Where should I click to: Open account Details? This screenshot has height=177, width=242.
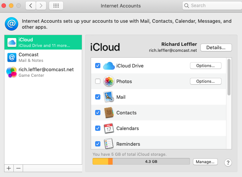coord(216,48)
